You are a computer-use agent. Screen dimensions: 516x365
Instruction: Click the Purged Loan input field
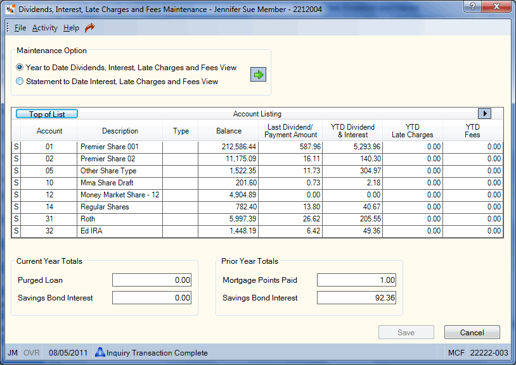click(152, 280)
